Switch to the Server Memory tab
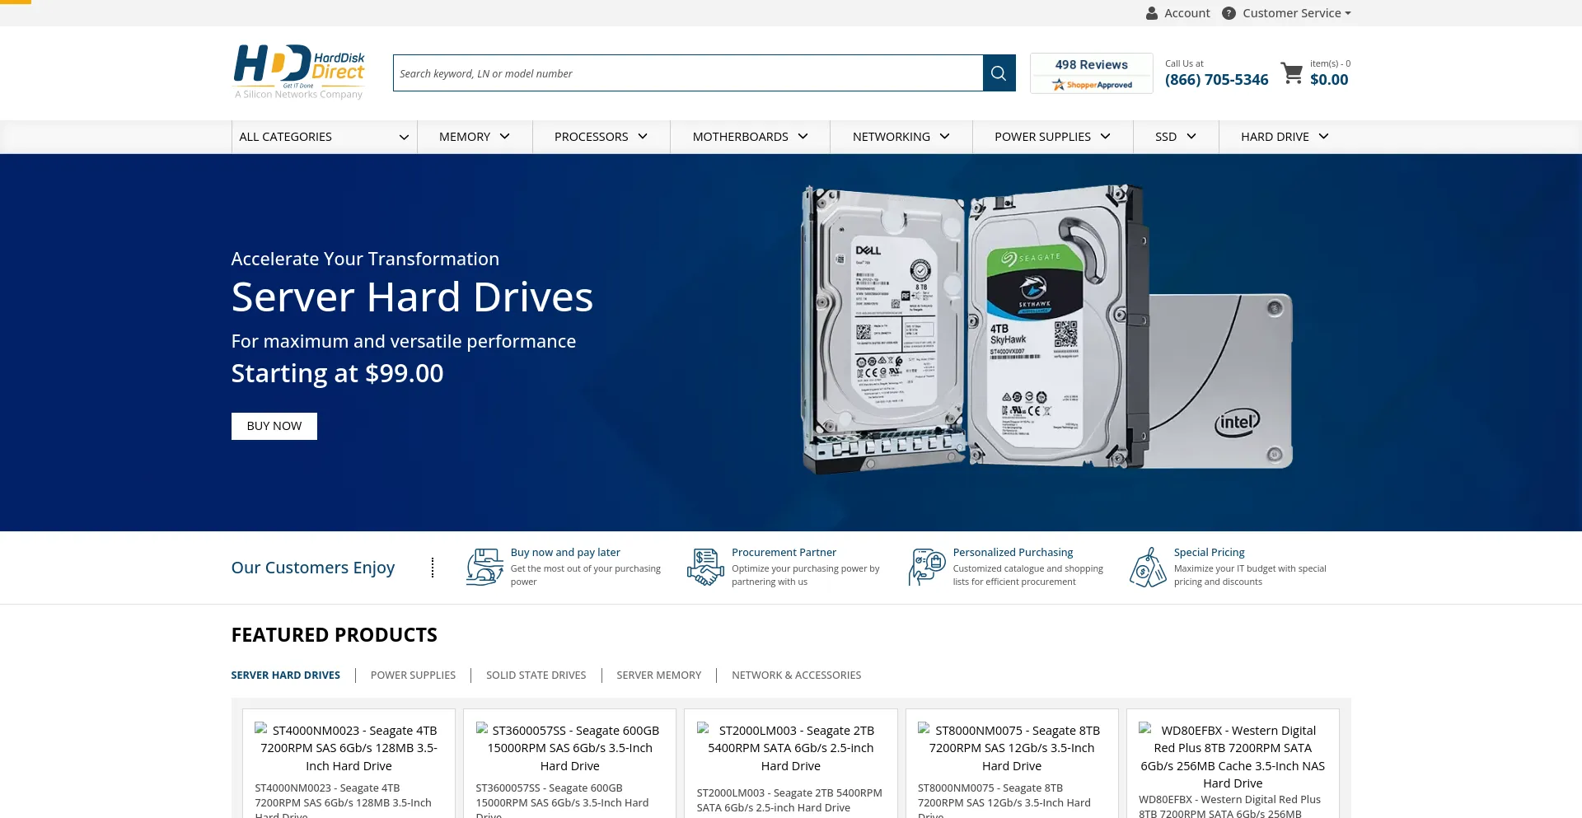1582x818 pixels. click(658, 675)
